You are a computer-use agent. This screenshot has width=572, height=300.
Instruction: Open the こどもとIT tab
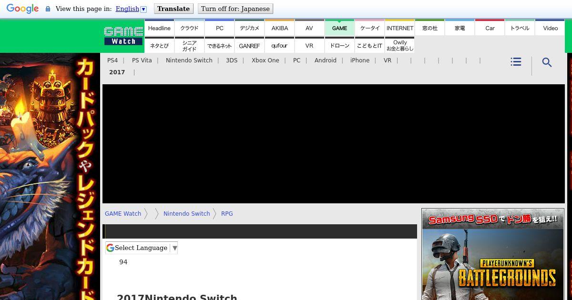(369, 46)
